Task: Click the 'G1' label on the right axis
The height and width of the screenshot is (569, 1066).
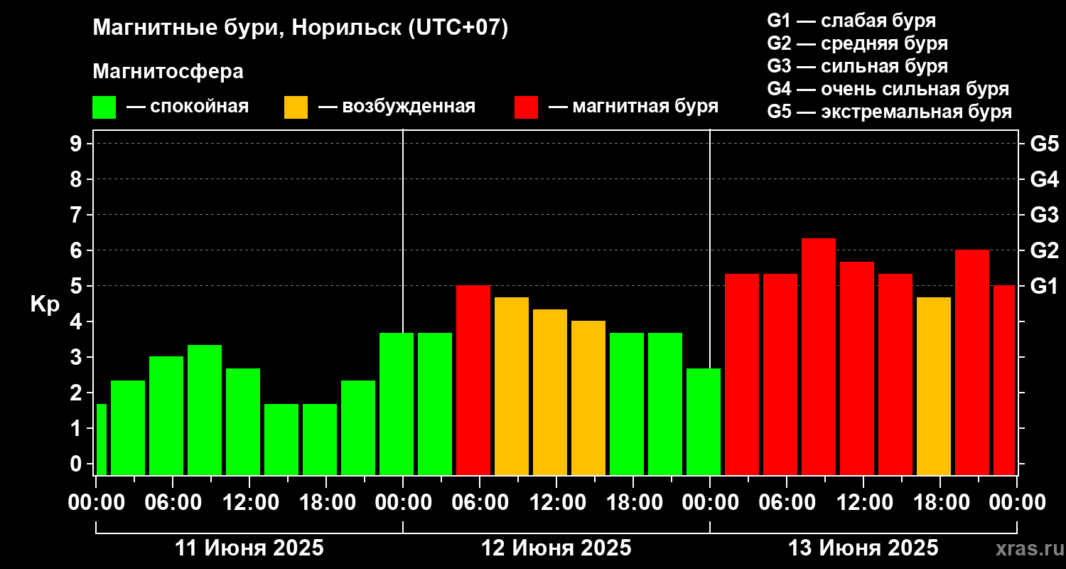Action: [1044, 286]
